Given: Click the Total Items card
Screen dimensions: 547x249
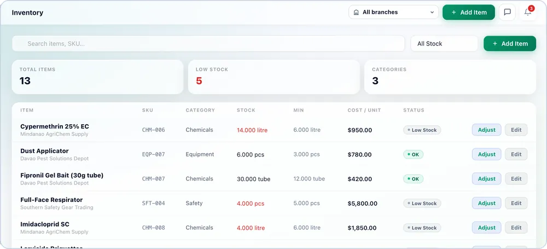Looking at the screenshot, I should [97, 77].
